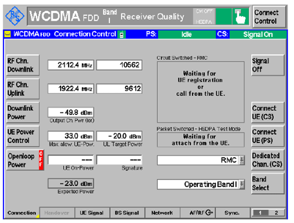Go to the Network tab
Viewport: 294px width, 223px height.
(x=162, y=213)
